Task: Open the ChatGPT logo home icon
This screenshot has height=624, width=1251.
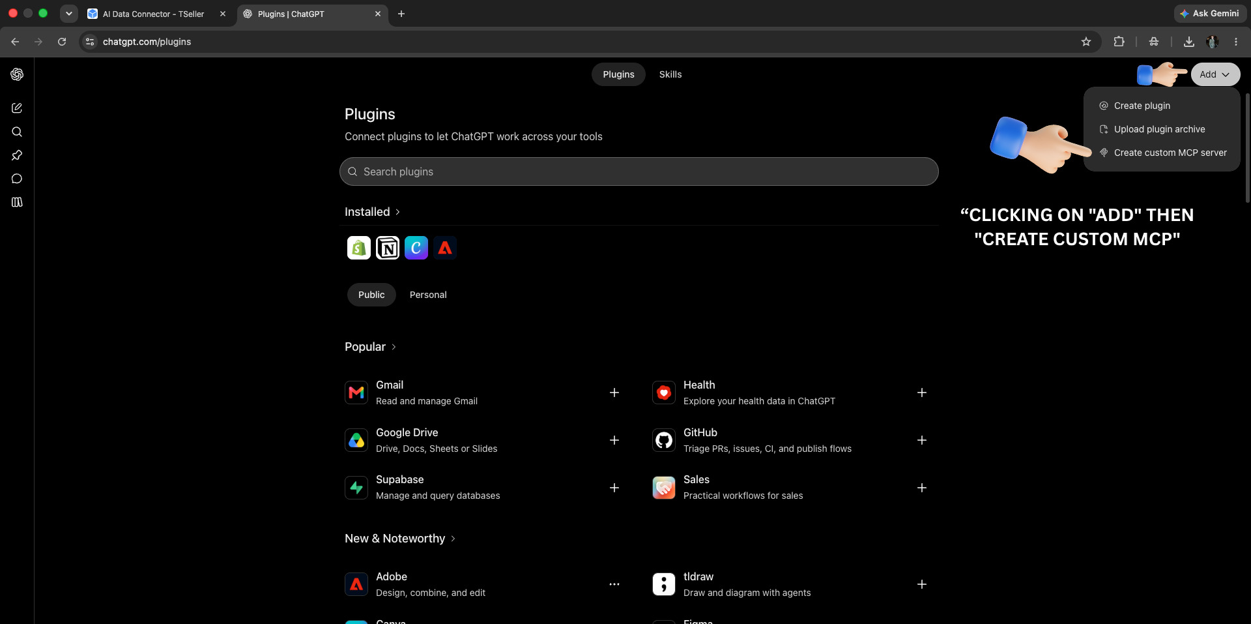Action: coord(17,74)
